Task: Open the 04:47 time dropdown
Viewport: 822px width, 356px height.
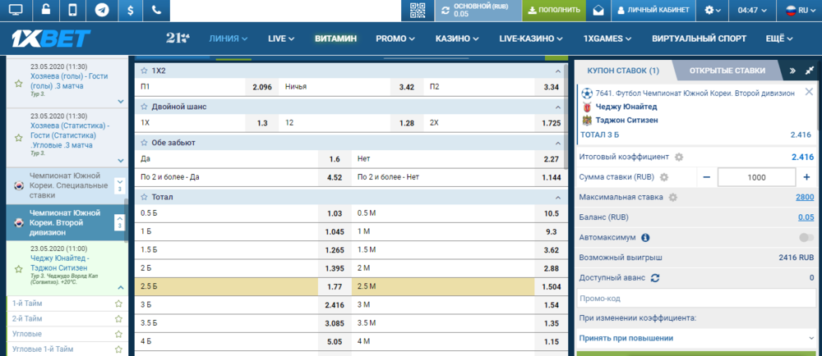Action: (752, 10)
